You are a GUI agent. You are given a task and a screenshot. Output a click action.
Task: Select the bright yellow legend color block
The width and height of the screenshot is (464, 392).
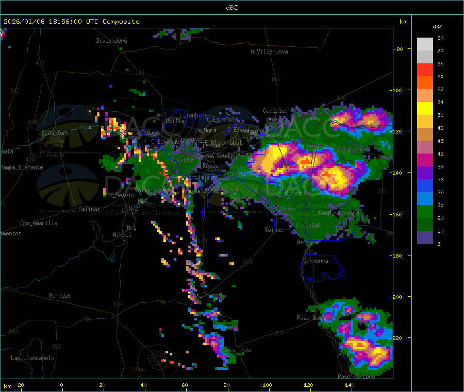[425, 109]
